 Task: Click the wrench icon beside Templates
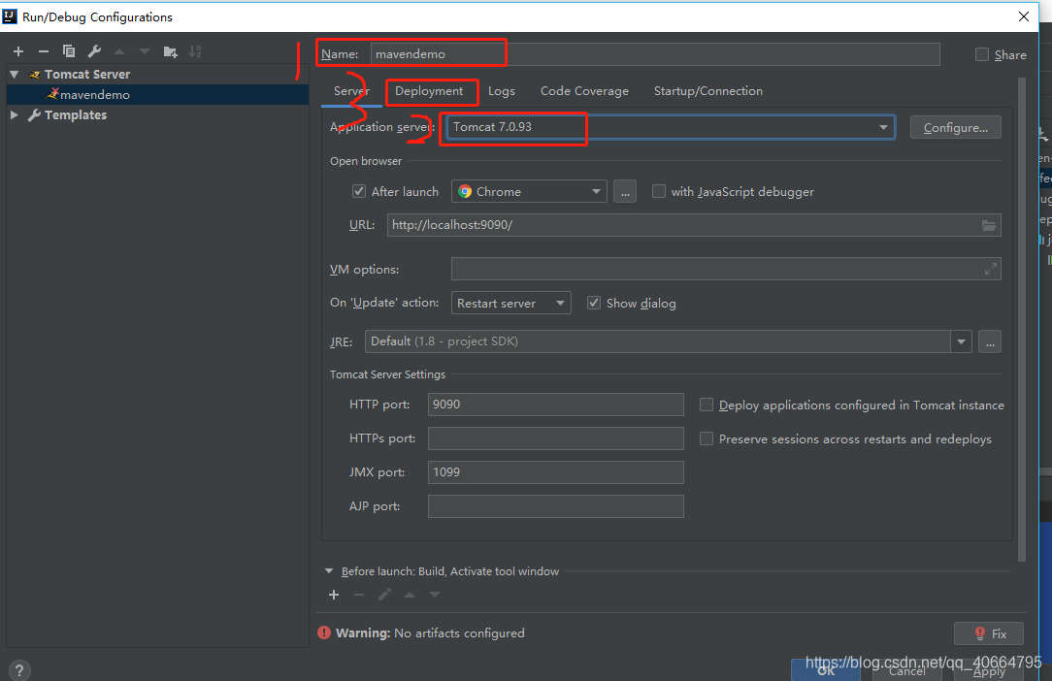[x=34, y=115]
